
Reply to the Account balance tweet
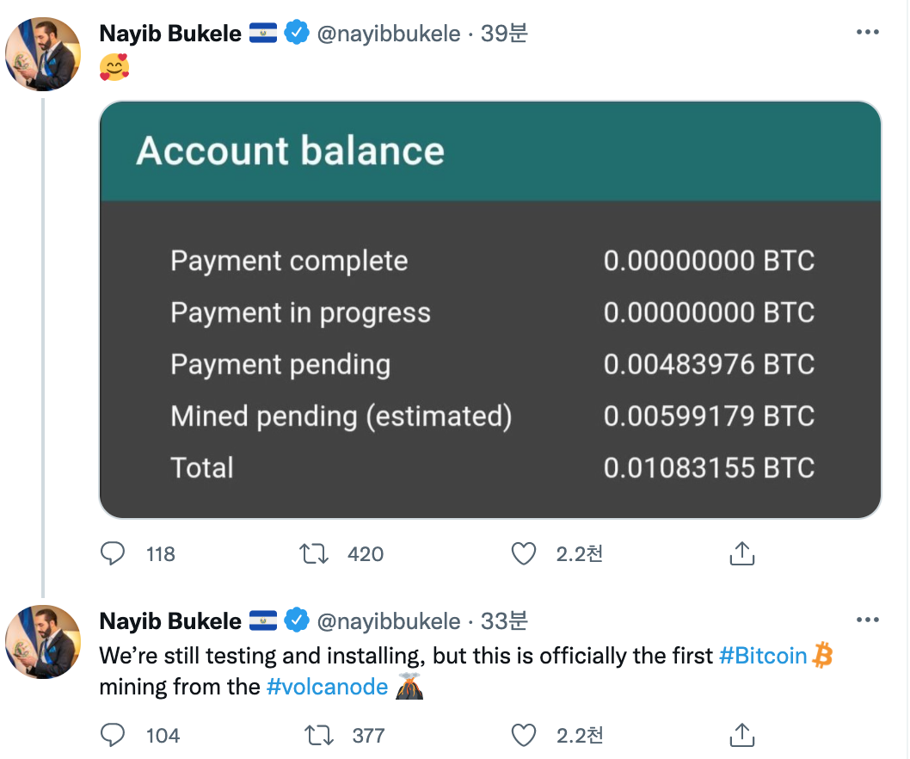click(114, 553)
